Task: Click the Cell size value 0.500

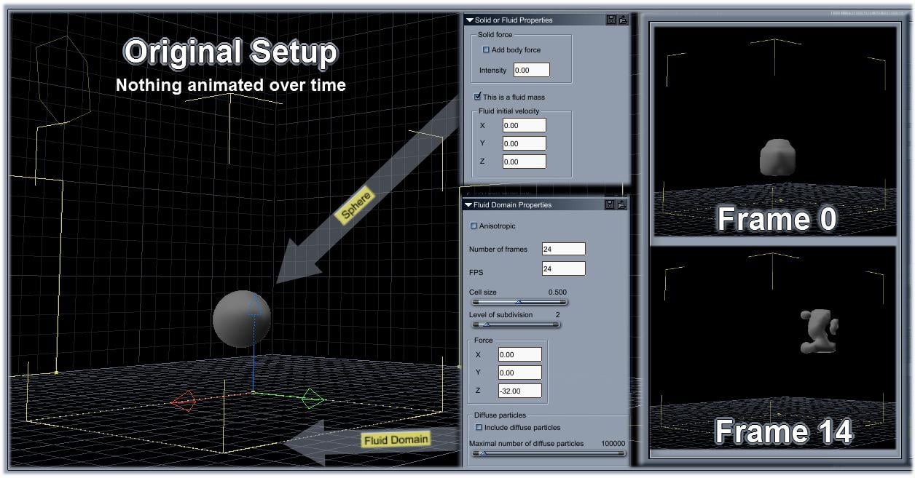Action: click(557, 292)
